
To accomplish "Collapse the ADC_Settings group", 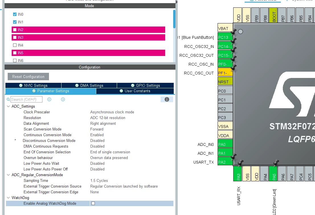I will pos(8,106).
